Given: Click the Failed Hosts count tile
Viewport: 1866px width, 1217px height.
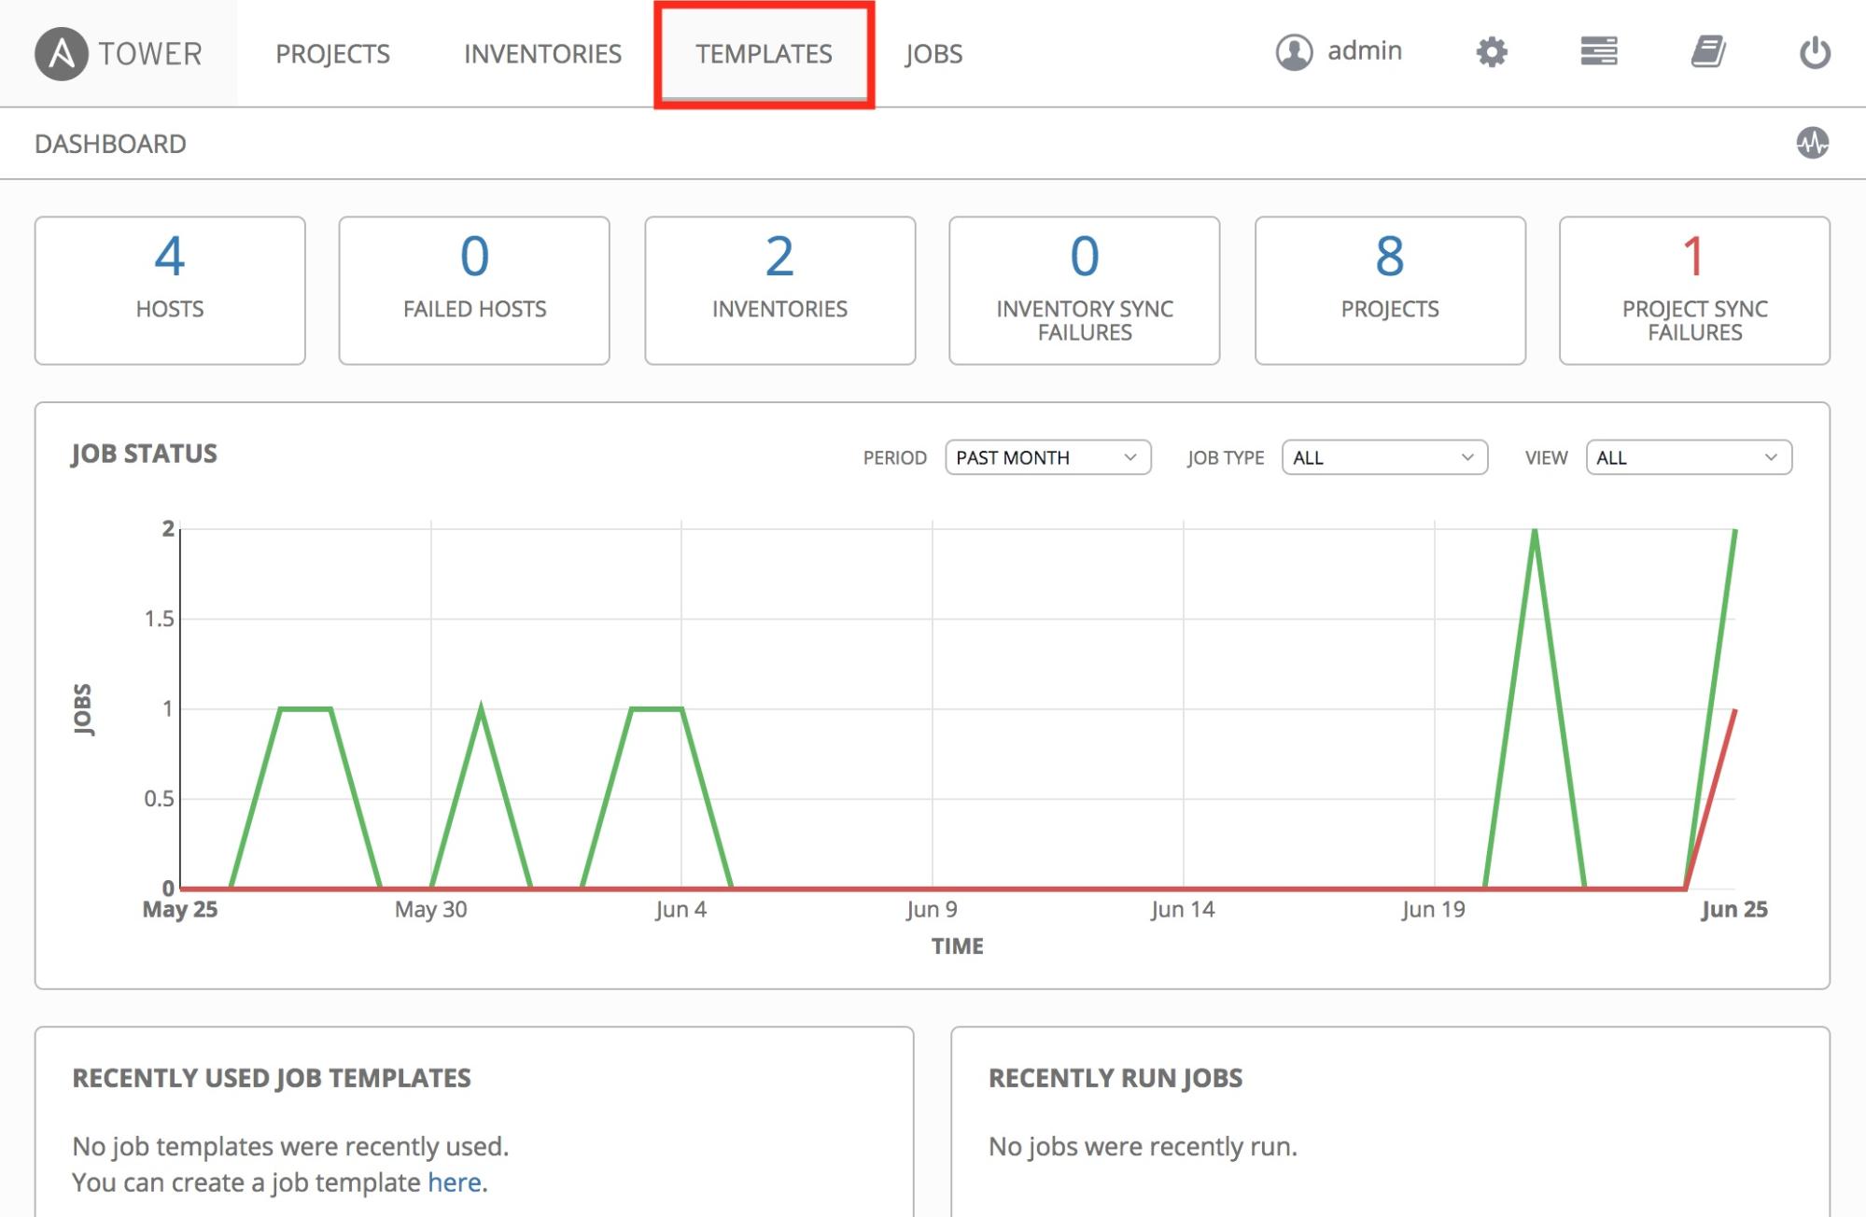Looking at the screenshot, I should pos(474,290).
